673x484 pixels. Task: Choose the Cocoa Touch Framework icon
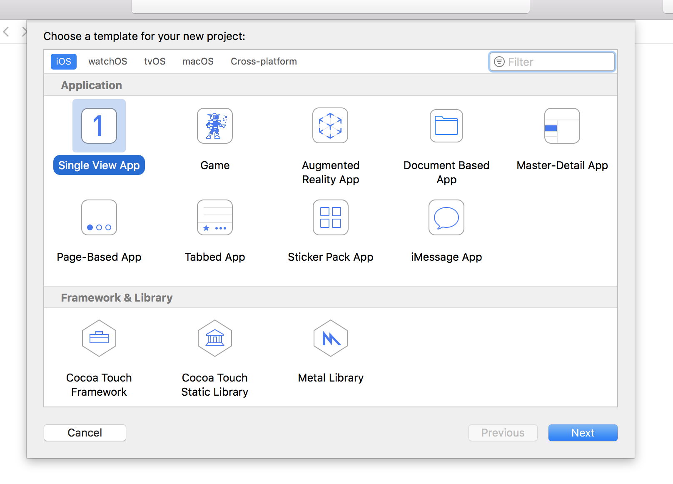(x=99, y=338)
